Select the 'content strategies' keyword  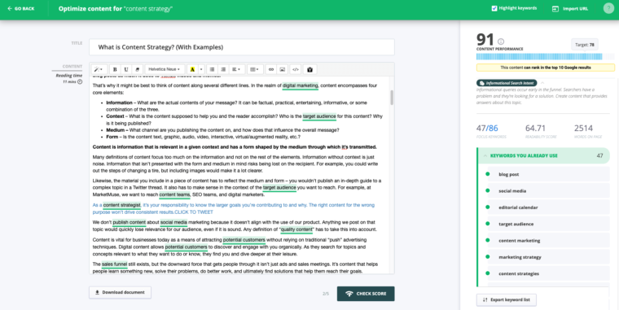click(548, 273)
